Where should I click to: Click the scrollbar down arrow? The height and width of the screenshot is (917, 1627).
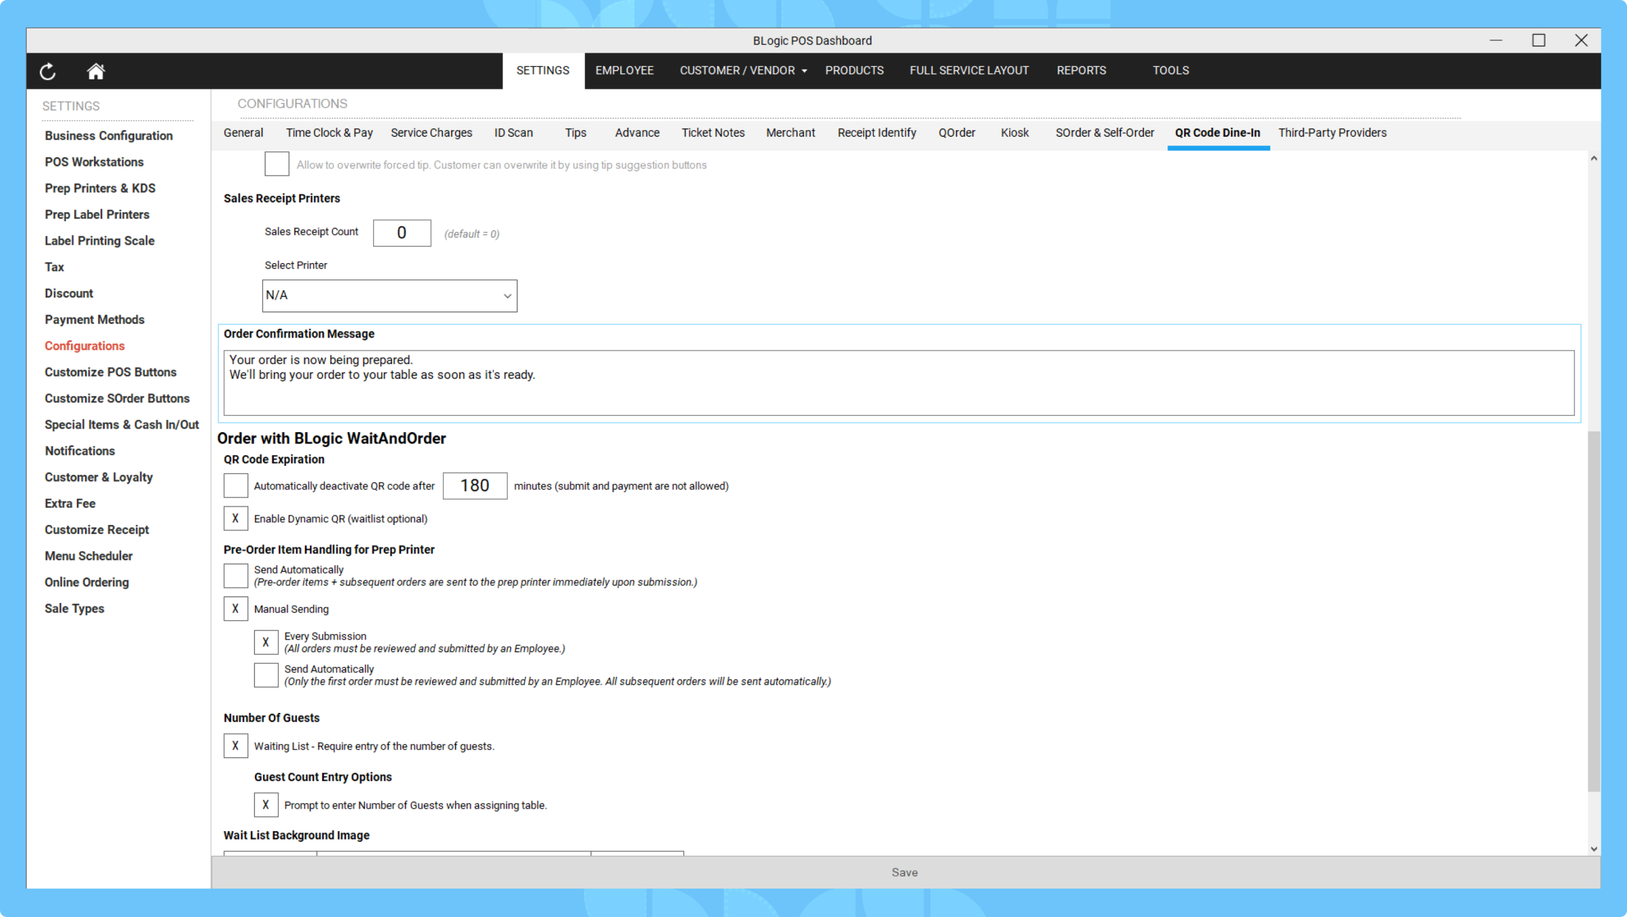[x=1594, y=848]
